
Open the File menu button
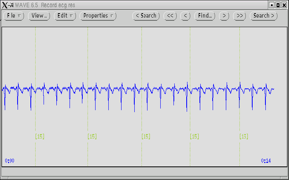tap(14, 16)
